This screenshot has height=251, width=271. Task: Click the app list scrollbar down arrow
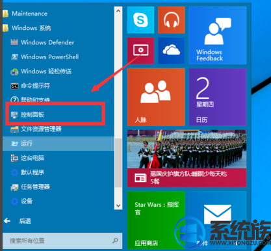[x=118, y=205]
